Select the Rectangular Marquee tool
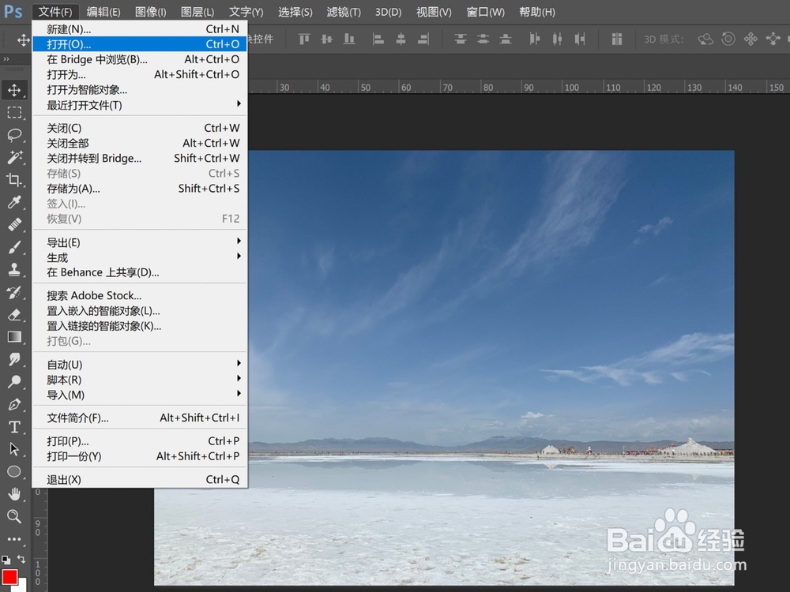 (x=14, y=112)
